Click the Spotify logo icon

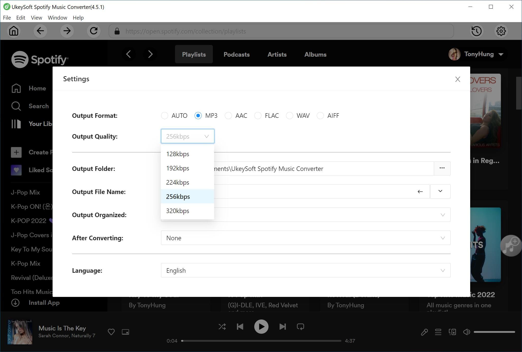20,59
